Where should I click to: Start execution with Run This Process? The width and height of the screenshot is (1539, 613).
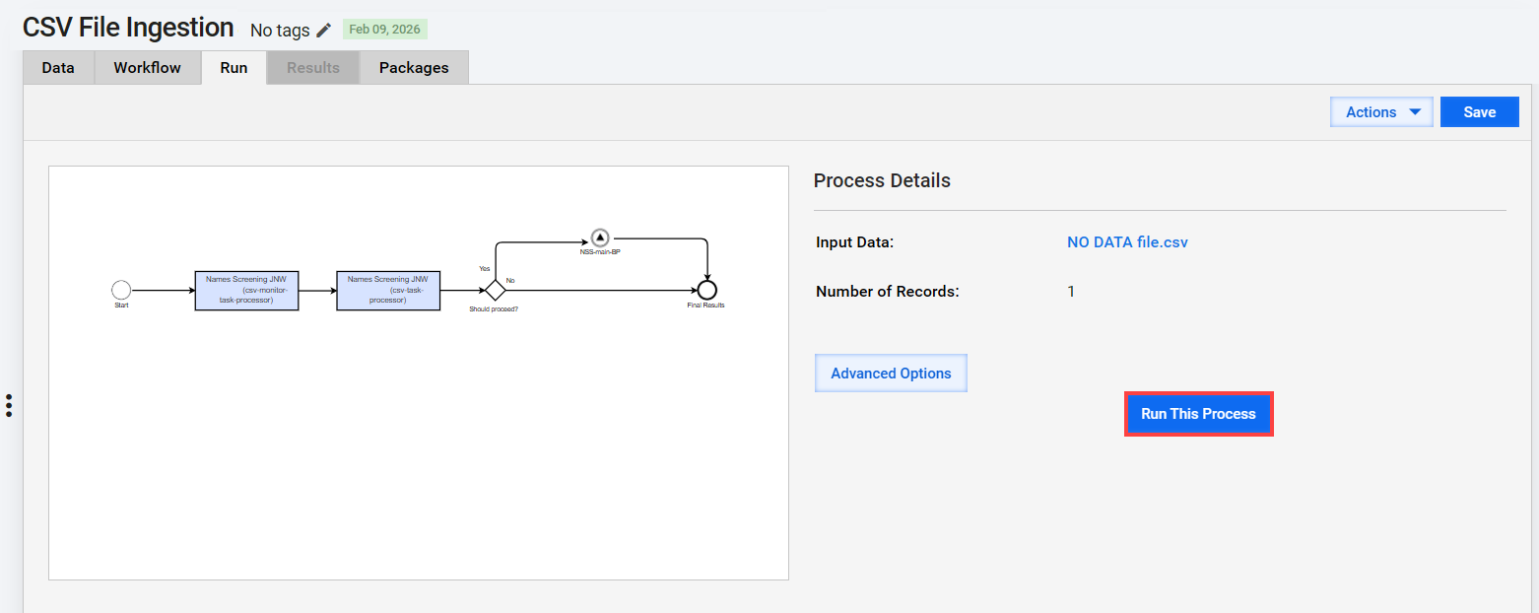pos(1199,414)
